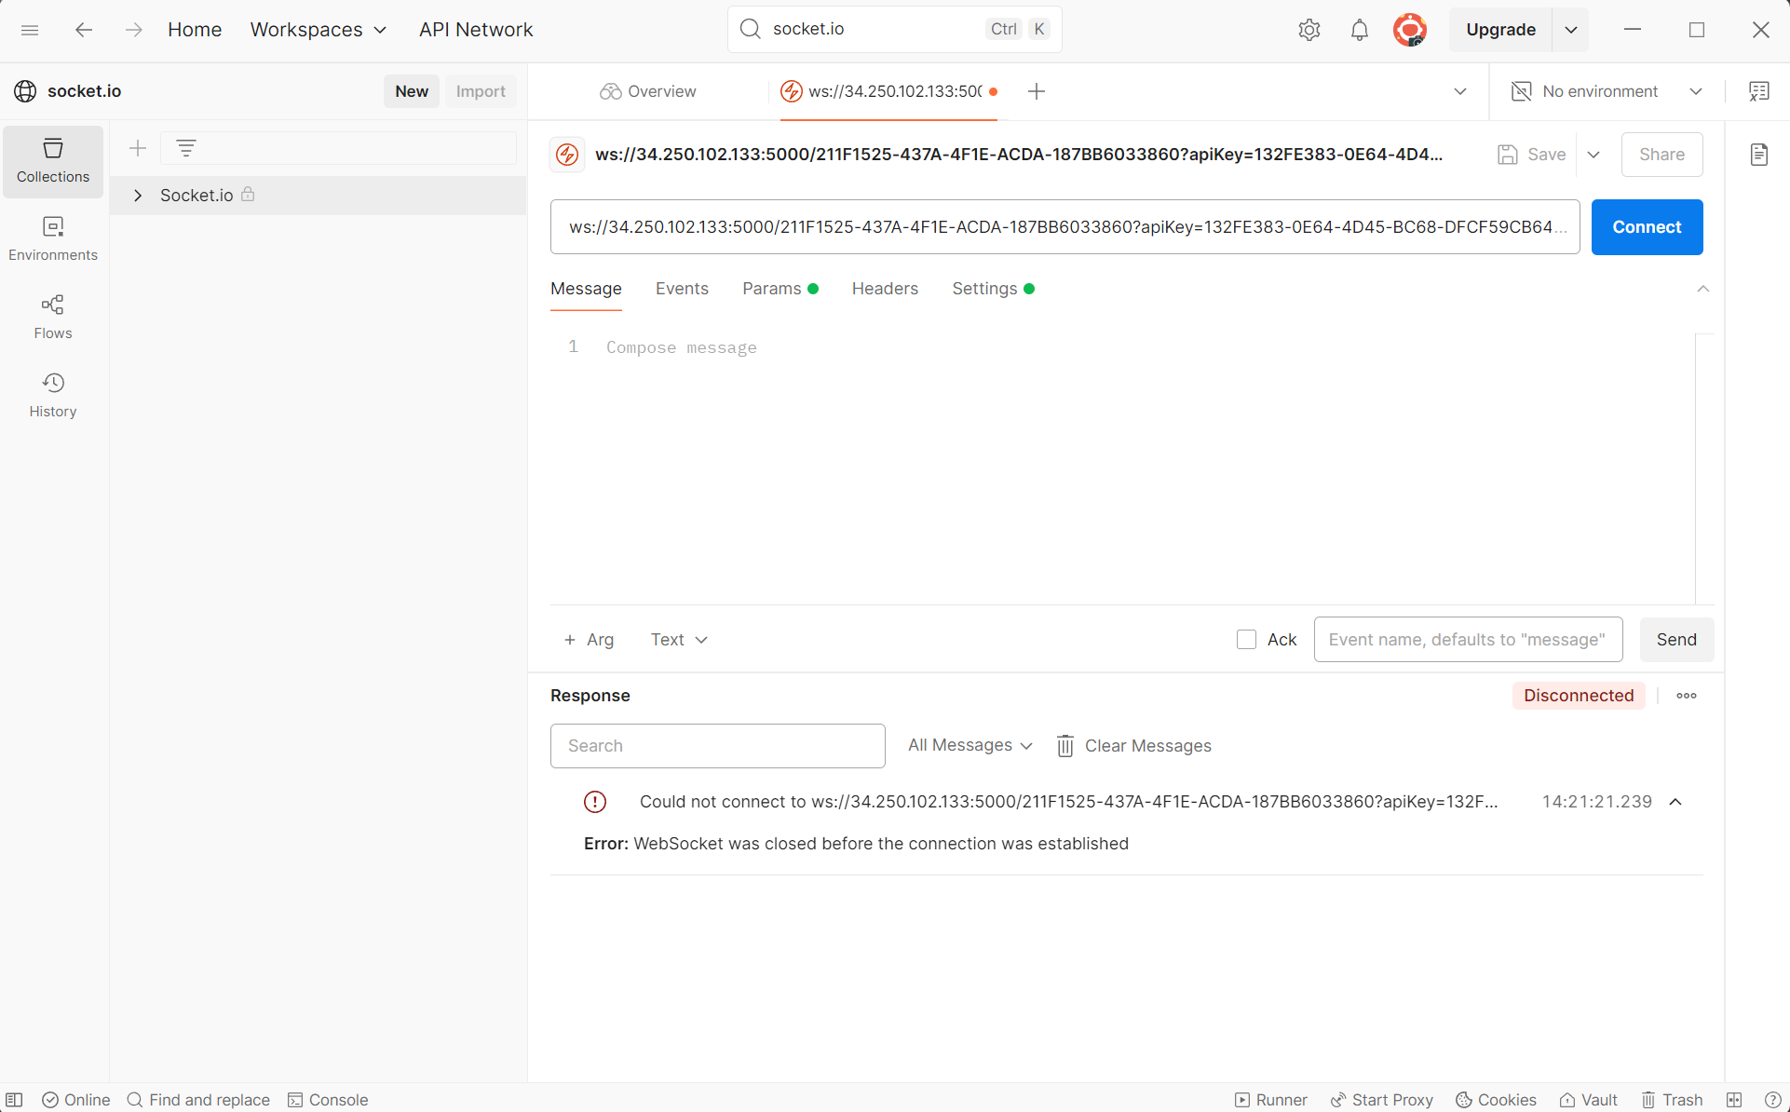Open user profile avatar
The width and height of the screenshot is (1790, 1112).
(x=1410, y=30)
